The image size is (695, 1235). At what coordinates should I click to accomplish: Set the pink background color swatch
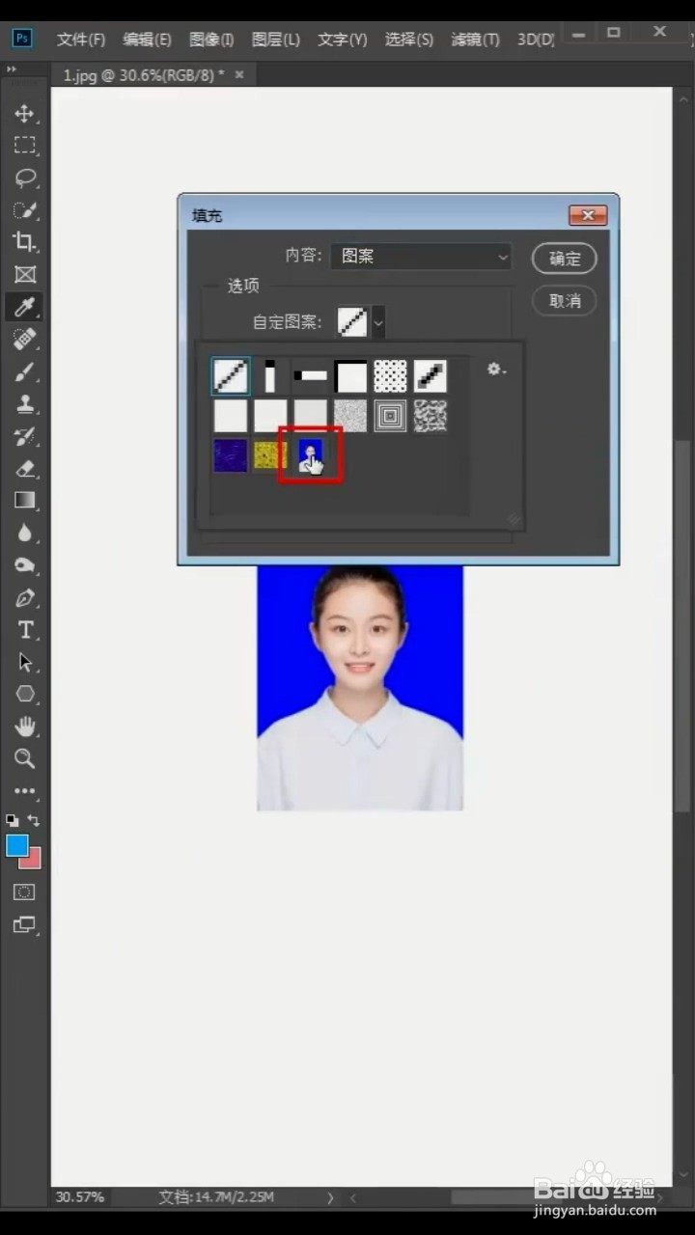(32, 860)
